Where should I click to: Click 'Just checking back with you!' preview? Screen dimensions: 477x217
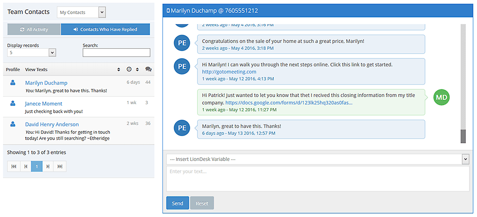tap(54, 112)
